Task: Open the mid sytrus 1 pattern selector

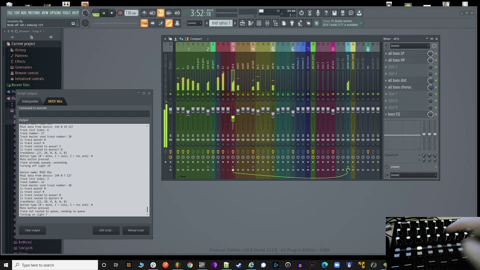Action: pyautogui.click(x=221, y=23)
